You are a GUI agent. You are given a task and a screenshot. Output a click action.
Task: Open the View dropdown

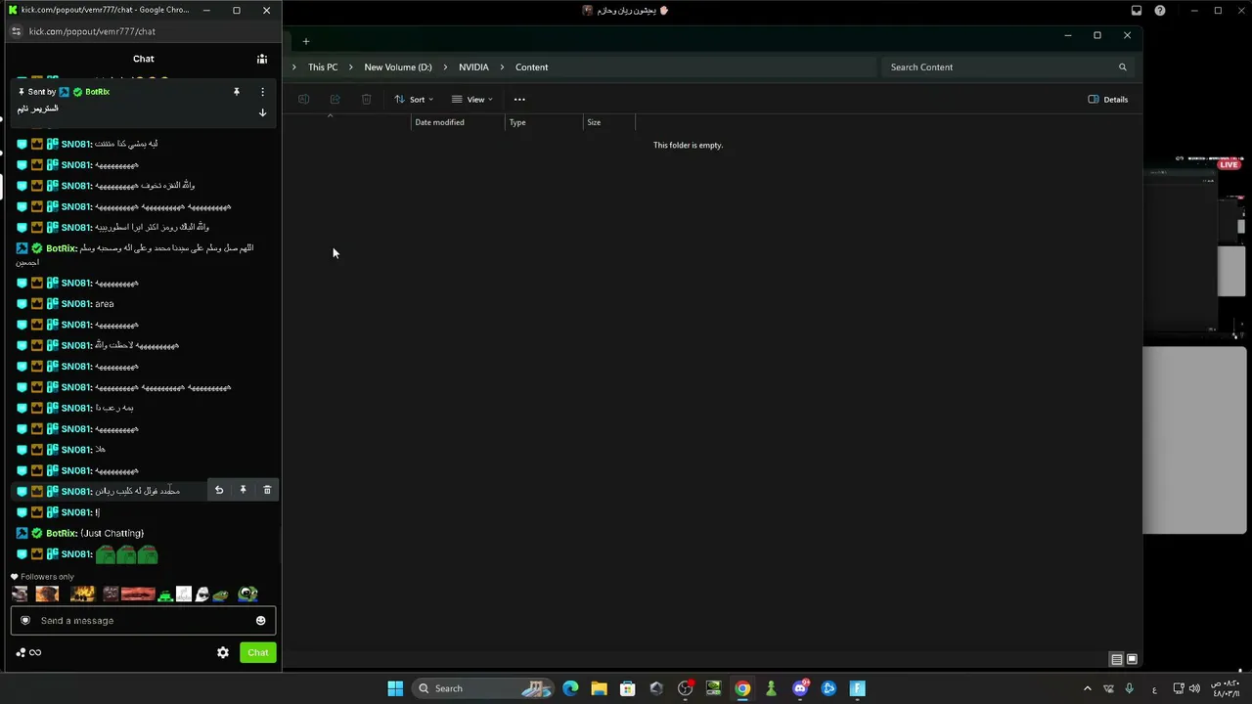point(471,99)
